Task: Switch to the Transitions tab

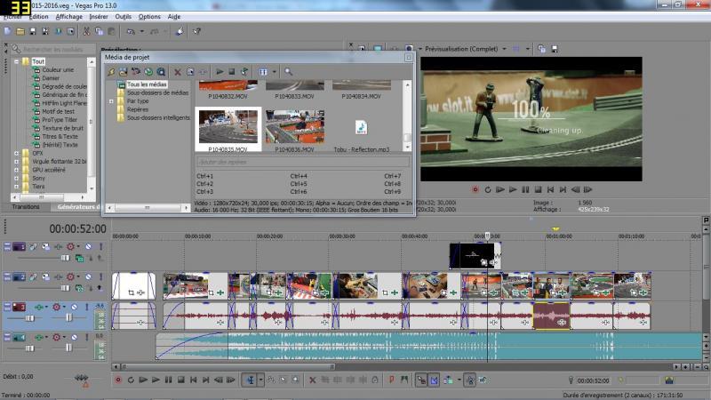Action: [x=26, y=206]
